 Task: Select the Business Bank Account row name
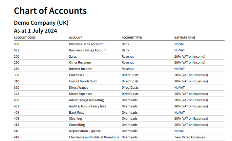[x=86, y=44]
